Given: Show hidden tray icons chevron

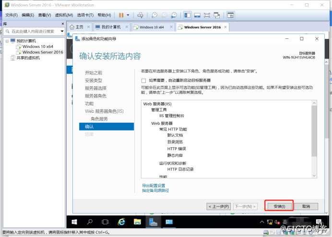Looking at the screenshot, I should click(262, 222).
